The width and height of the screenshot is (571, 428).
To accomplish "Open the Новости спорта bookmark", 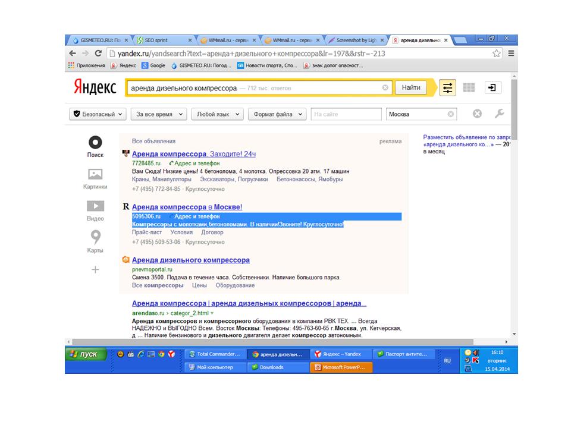I will tap(267, 65).
